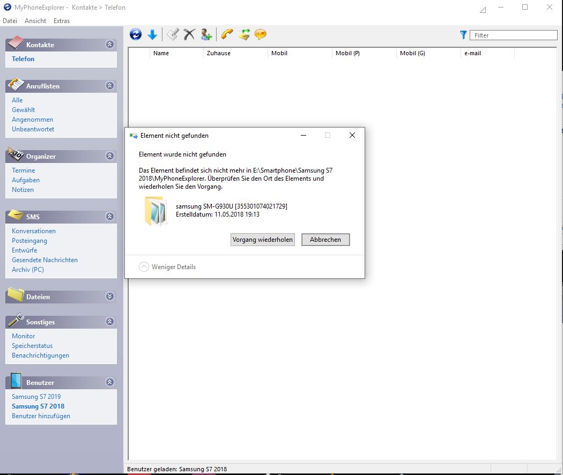This screenshot has height=475, width=563.
Task: Open the Extras menu
Action: coord(62,21)
